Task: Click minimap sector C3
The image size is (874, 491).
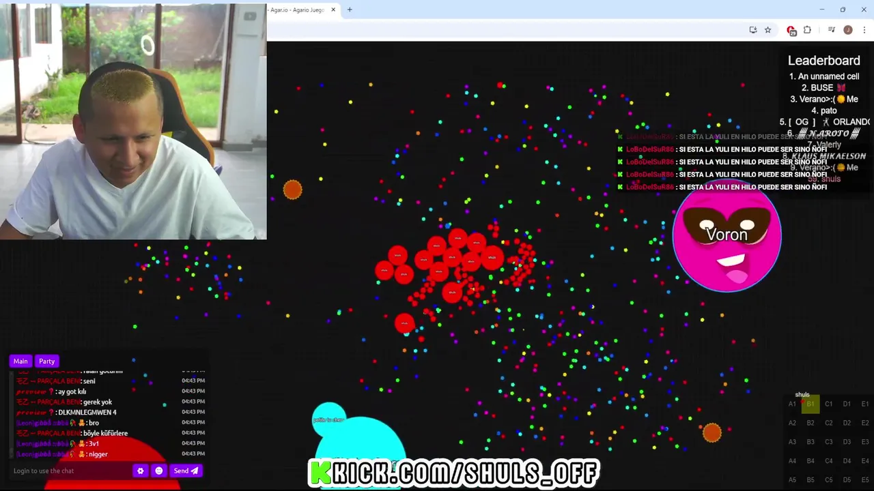Action: pos(828,442)
